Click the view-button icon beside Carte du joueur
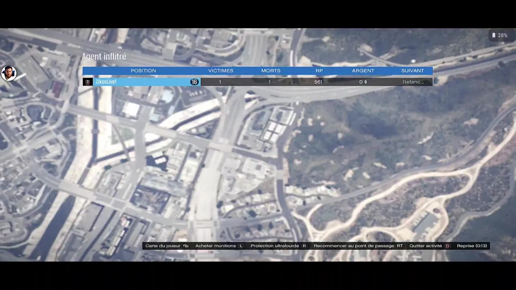The width and height of the screenshot is (516, 290). point(186,246)
